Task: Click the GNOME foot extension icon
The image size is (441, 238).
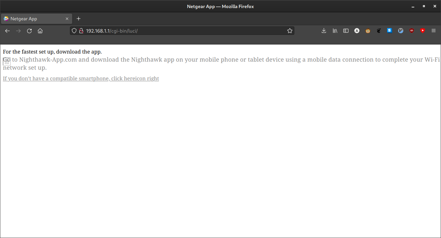Action: click(x=379, y=31)
